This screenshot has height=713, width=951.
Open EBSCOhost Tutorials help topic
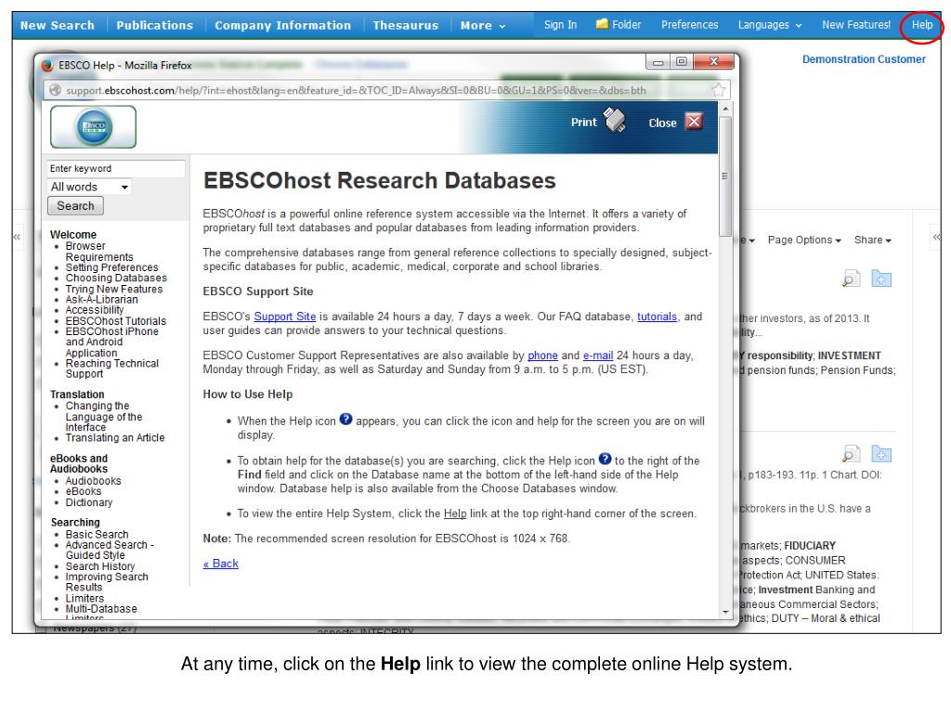click(x=115, y=320)
